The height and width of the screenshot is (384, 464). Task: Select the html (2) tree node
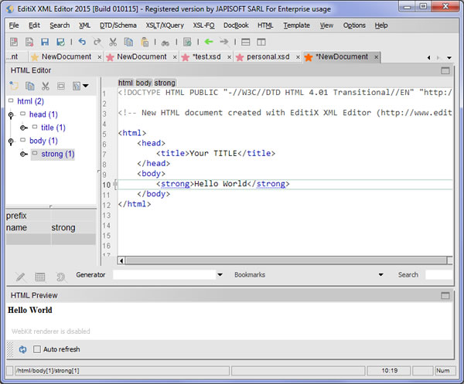[x=30, y=101]
